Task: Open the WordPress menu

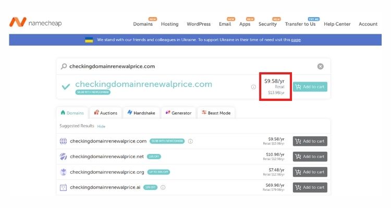Action: (x=199, y=24)
